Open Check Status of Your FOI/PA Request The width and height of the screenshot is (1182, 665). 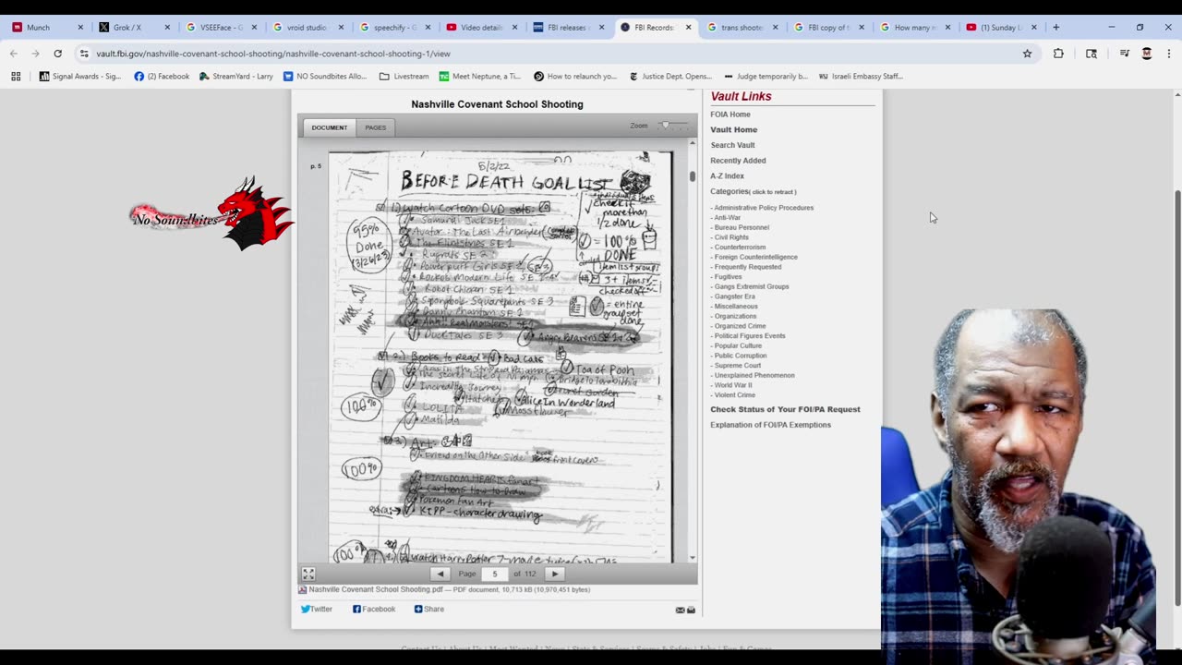(785, 409)
